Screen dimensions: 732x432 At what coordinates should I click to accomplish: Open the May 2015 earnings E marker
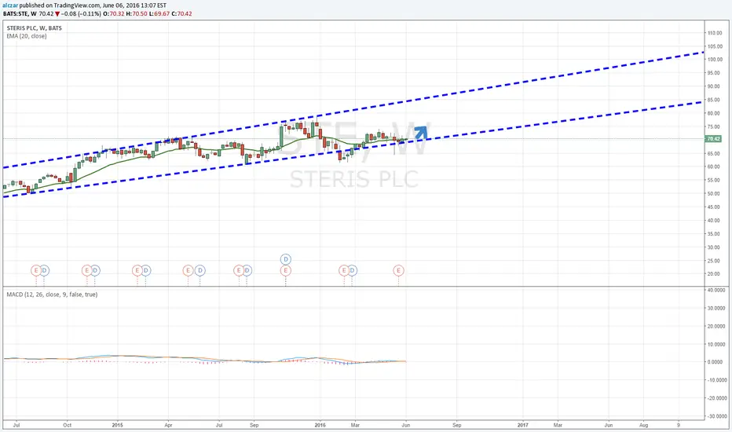(x=188, y=270)
